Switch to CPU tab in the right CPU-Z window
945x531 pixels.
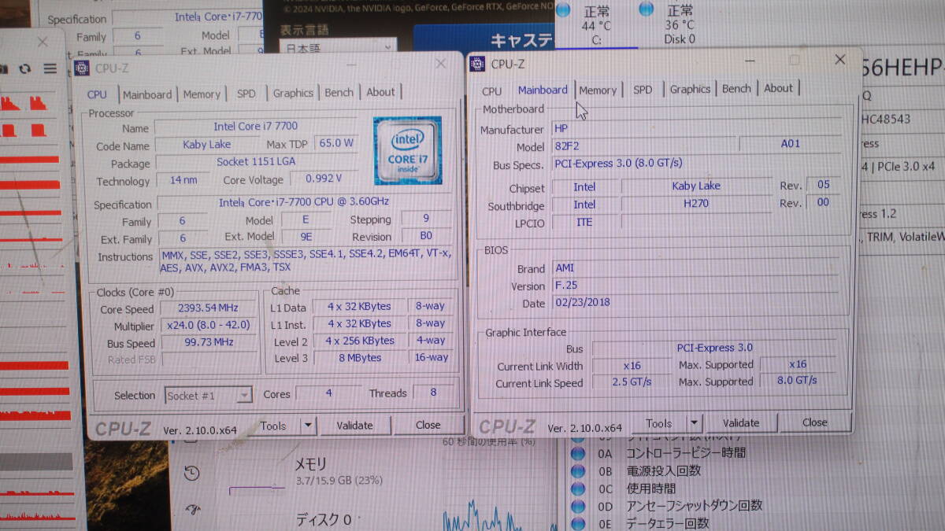(x=491, y=91)
